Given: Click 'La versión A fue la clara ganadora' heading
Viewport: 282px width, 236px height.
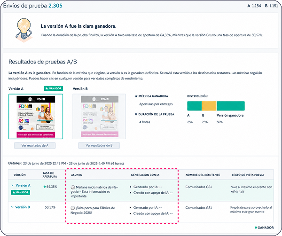Looking at the screenshot, I should click(78, 26).
